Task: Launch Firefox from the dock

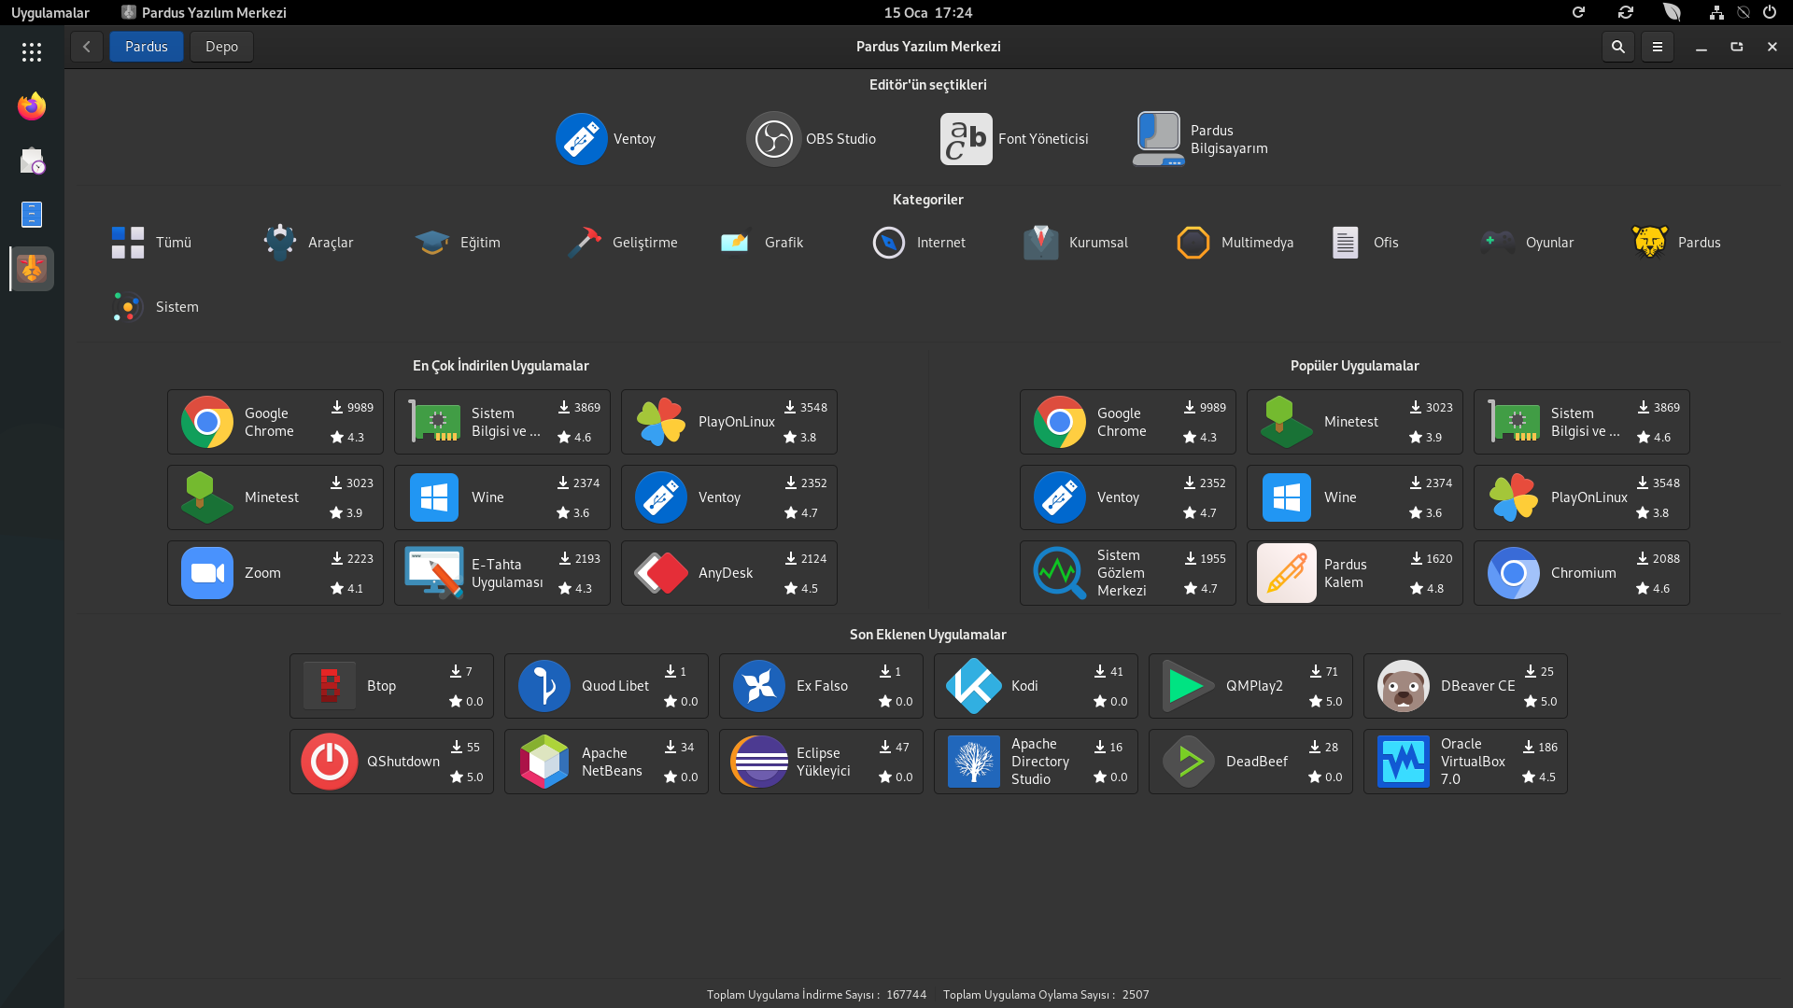Action: pos(32,106)
